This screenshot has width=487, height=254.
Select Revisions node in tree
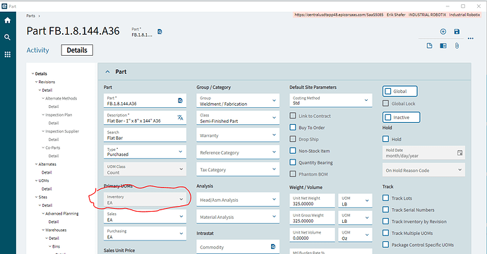coord(47,82)
